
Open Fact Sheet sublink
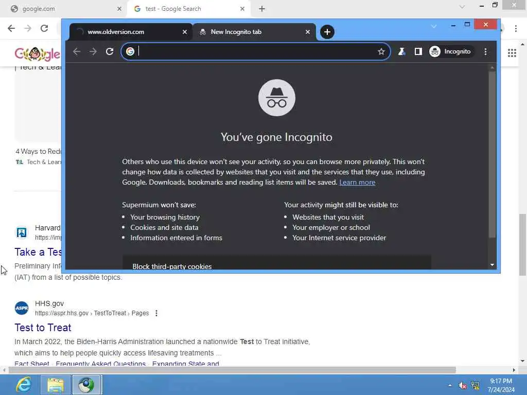pyautogui.click(x=31, y=364)
